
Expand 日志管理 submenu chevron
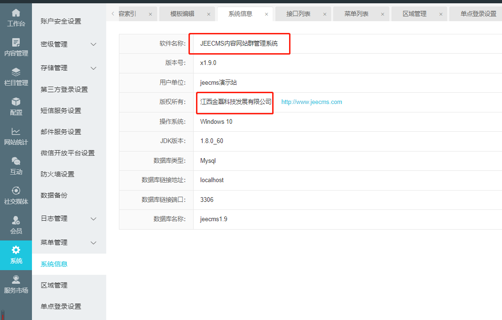click(94, 219)
